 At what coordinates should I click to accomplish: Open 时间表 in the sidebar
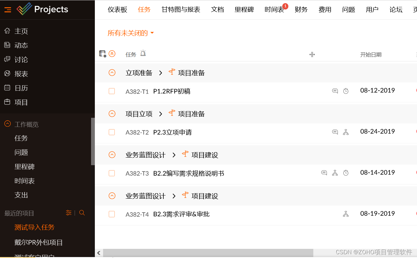coord(25,181)
